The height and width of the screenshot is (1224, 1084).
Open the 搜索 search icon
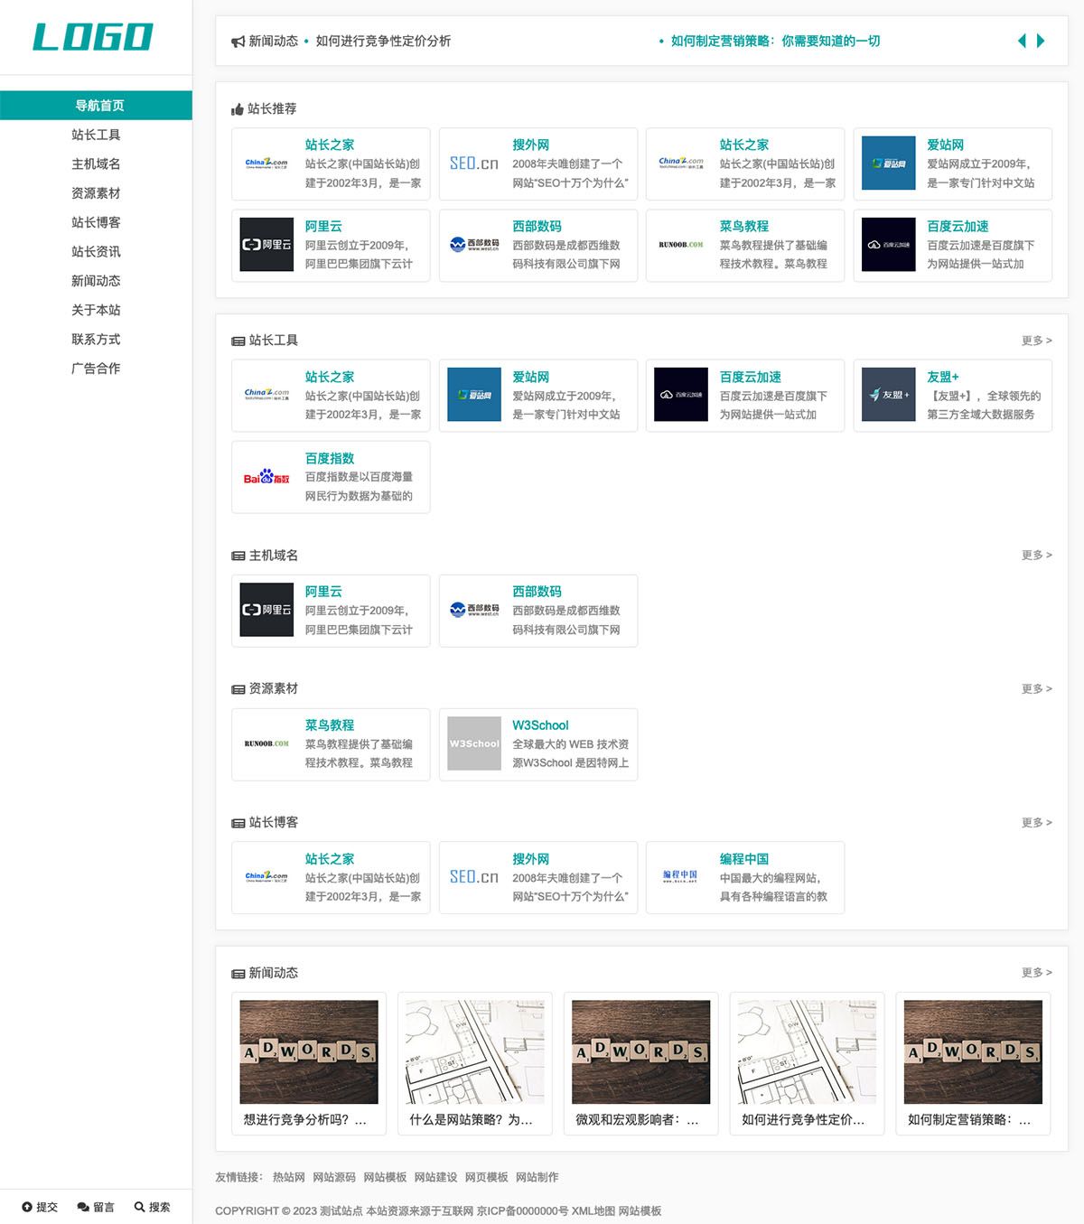point(139,1207)
